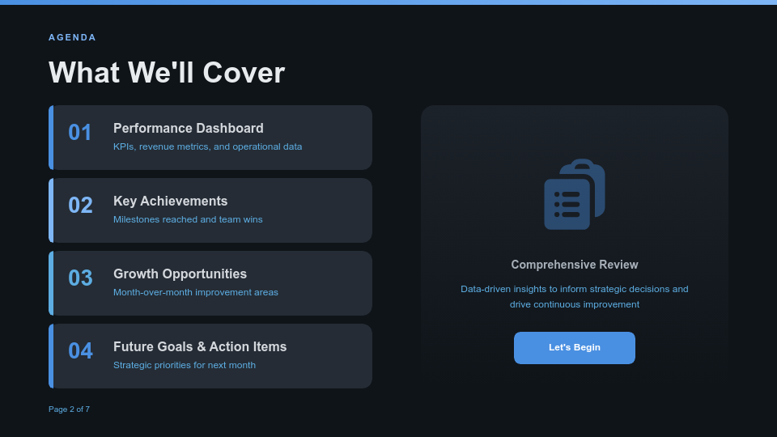
Task: Click the Comprehensive Review heading
Action: click(x=574, y=265)
